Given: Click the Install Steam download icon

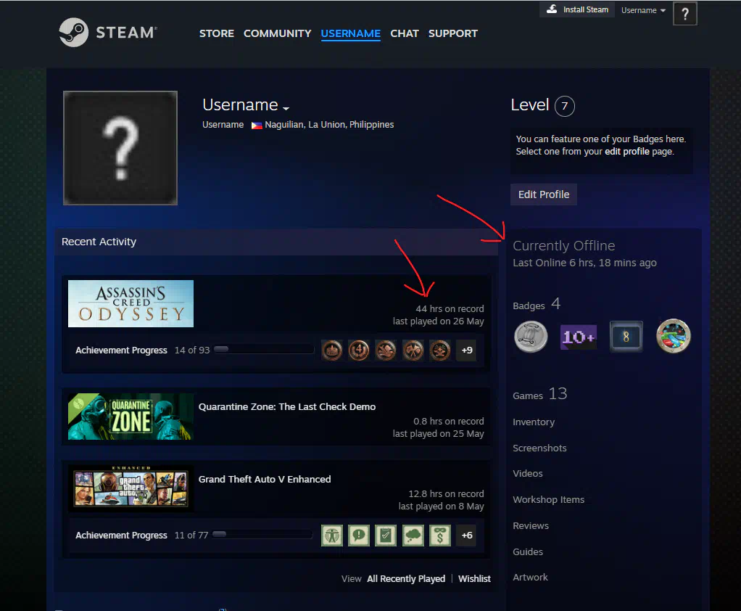Looking at the screenshot, I should 552,9.
